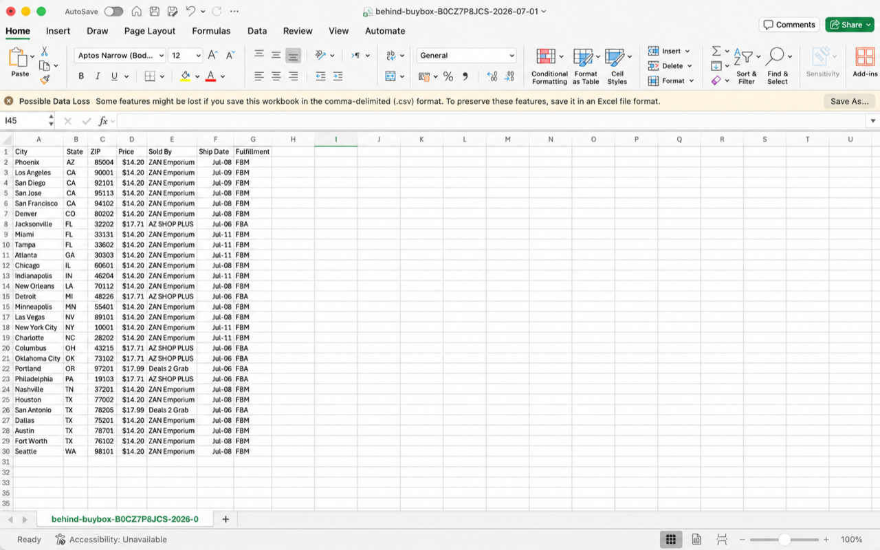Switch to Page Layout view icon
Screen dimensions: 880x550
click(x=696, y=540)
